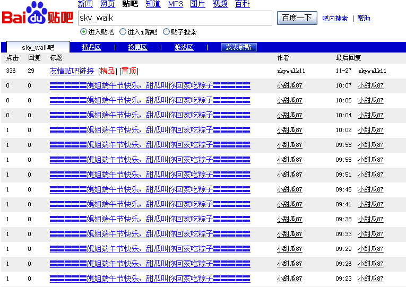Open author 小甜瓜87 on the 09:23 row
This screenshot has width=406, height=287.
tap(289, 279)
